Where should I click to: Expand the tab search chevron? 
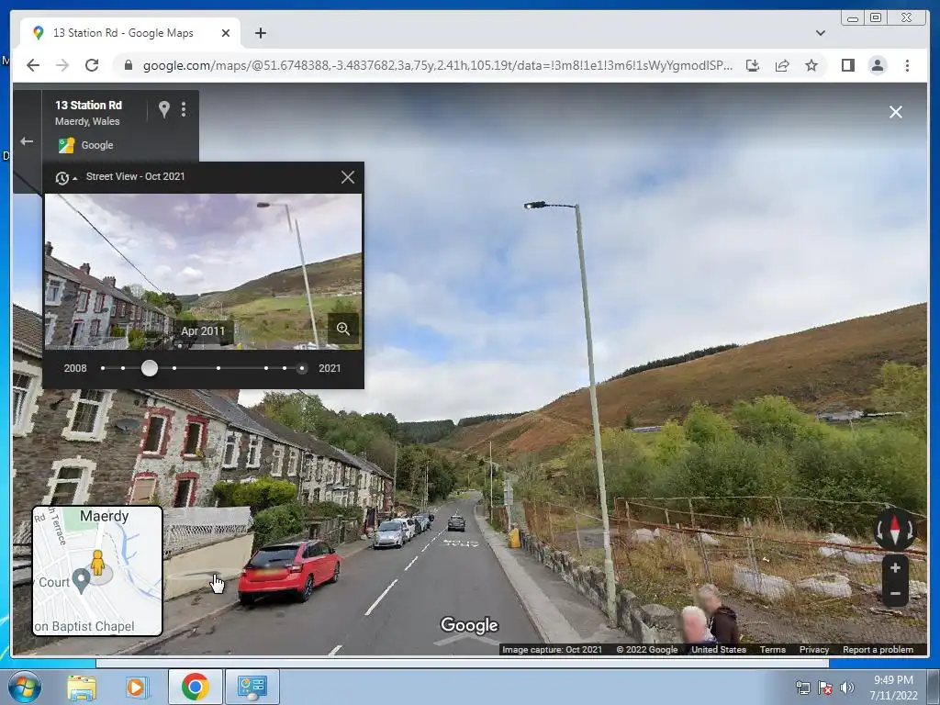coord(820,33)
